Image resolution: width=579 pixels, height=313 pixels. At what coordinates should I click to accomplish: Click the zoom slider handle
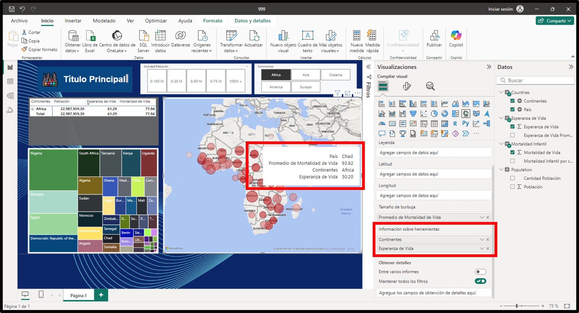coord(517,306)
